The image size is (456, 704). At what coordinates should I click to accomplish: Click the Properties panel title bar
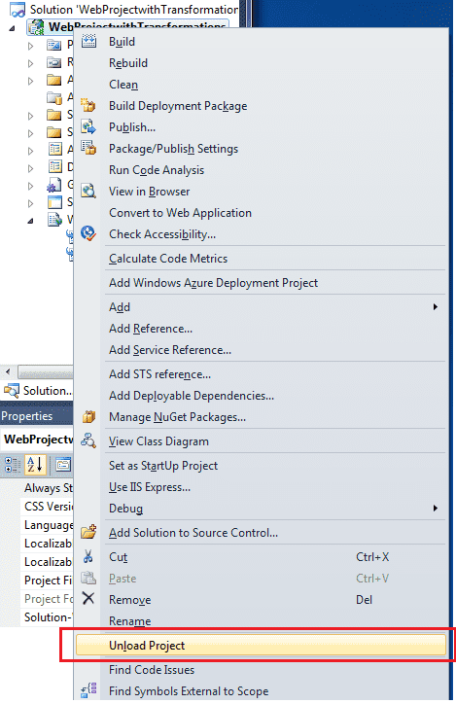coord(36,416)
